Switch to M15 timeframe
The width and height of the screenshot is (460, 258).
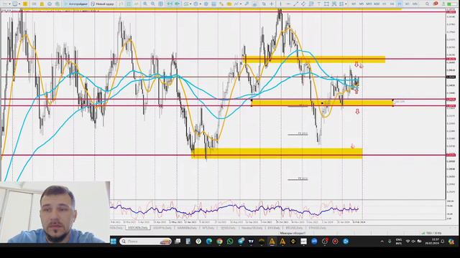[369, 4]
